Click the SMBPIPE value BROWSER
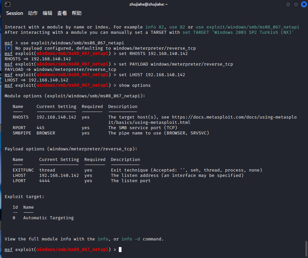The image size is (308, 258). tap(46, 133)
